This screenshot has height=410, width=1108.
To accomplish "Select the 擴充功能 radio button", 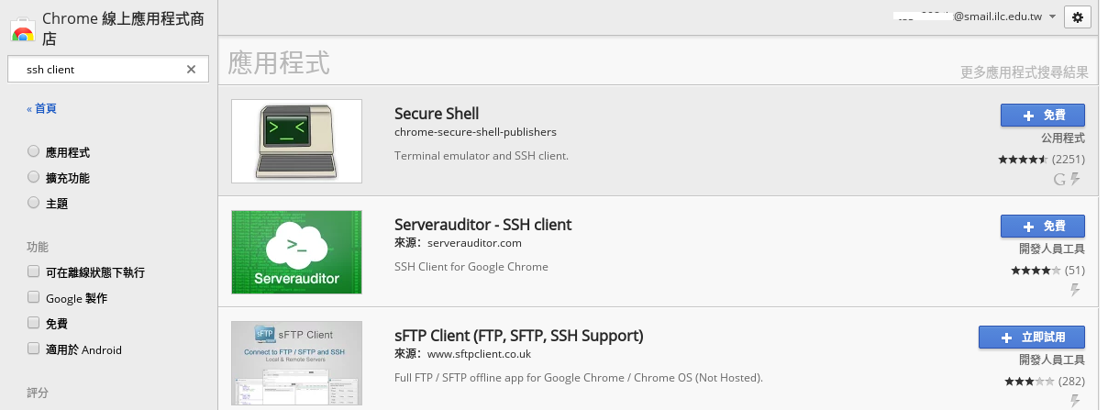I will coord(34,177).
